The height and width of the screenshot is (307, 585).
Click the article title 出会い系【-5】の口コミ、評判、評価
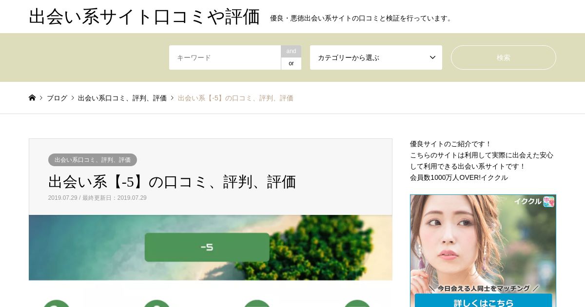172,182
